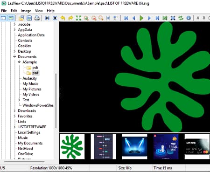The image size is (210, 172).
Task: Rotate image right with yellow arrow
Action: point(70,18)
